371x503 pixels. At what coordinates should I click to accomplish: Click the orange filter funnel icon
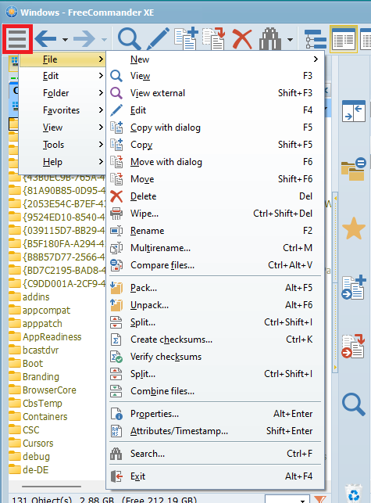pyautogui.click(x=319, y=499)
